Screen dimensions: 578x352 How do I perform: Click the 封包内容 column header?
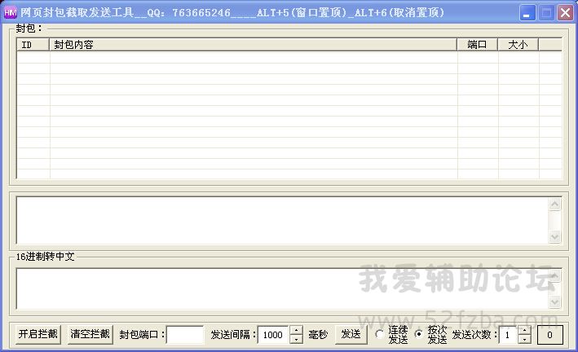tap(254, 45)
